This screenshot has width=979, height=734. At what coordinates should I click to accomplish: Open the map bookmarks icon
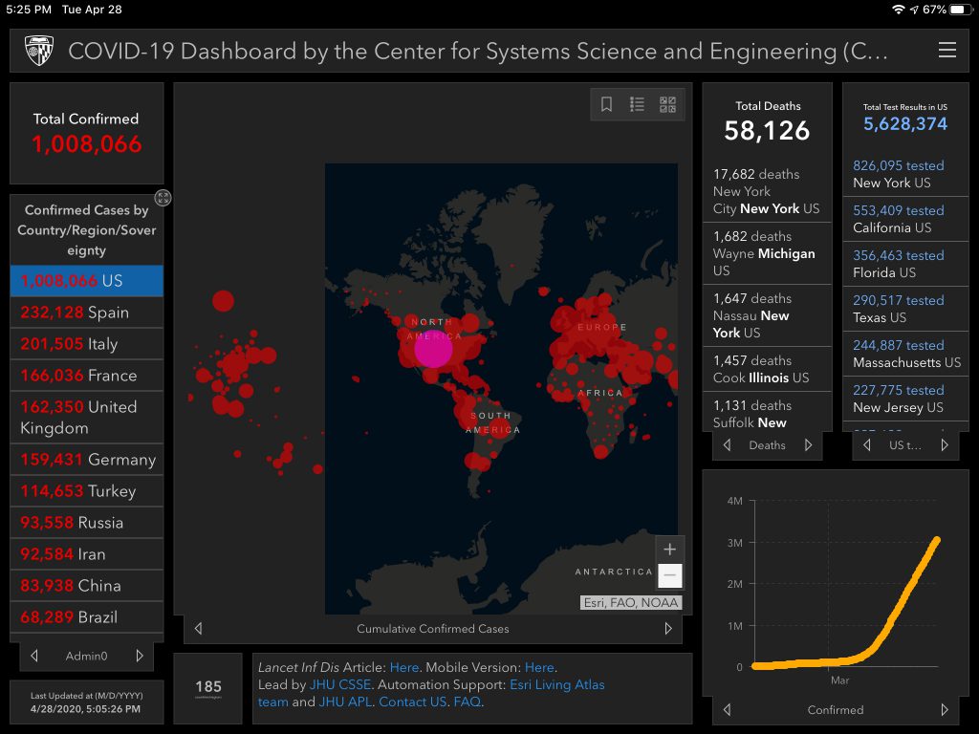coord(606,105)
